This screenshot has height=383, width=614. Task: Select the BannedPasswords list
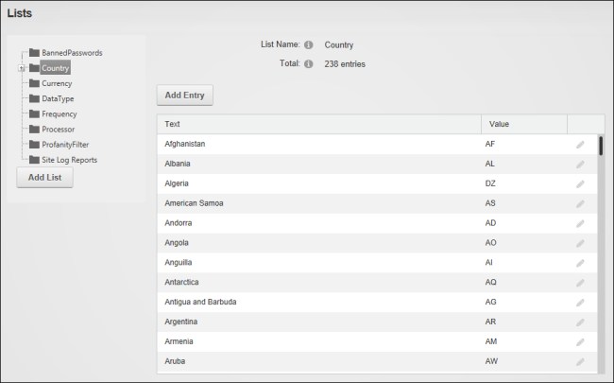tap(72, 53)
